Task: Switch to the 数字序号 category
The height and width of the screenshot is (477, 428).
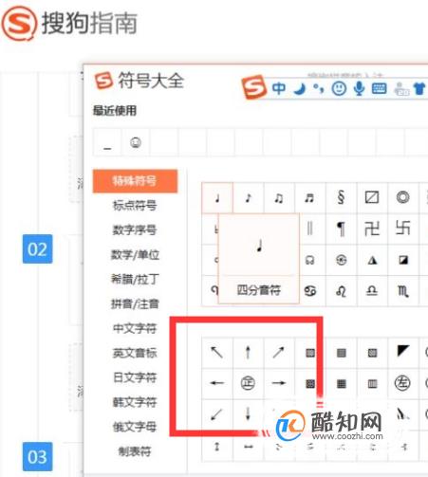Action: coord(135,229)
